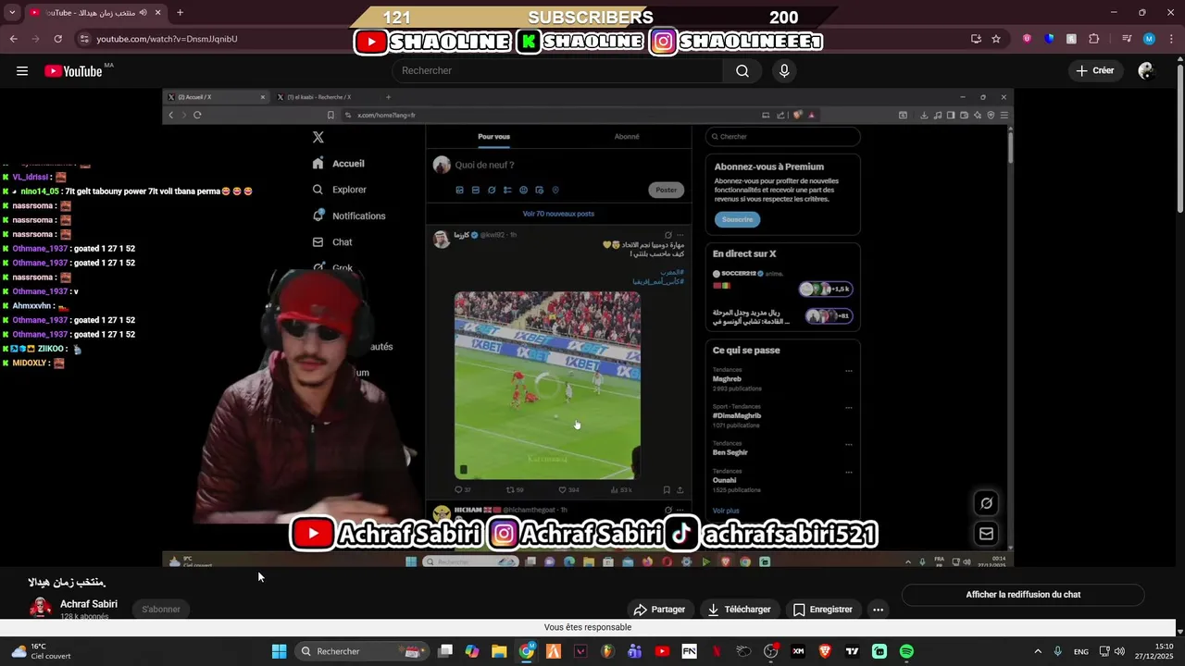Reload the YouTube page
The image size is (1185, 666).
58,39
